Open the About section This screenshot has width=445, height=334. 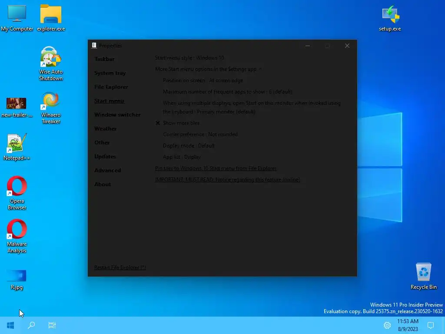point(103,184)
